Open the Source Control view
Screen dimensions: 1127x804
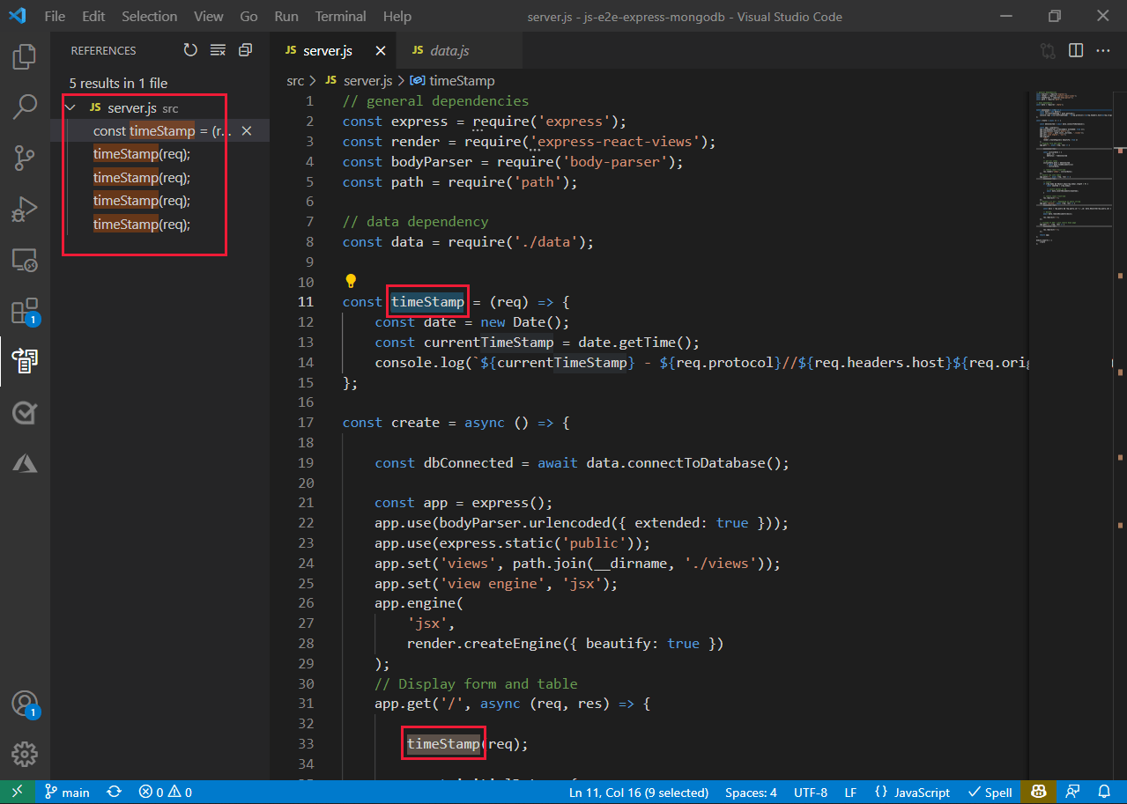pyautogui.click(x=24, y=157)
